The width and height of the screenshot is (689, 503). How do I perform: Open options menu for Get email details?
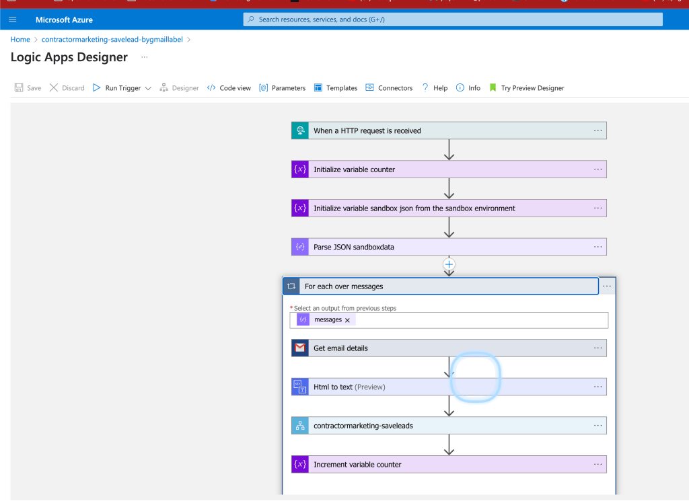click(598, 348)
